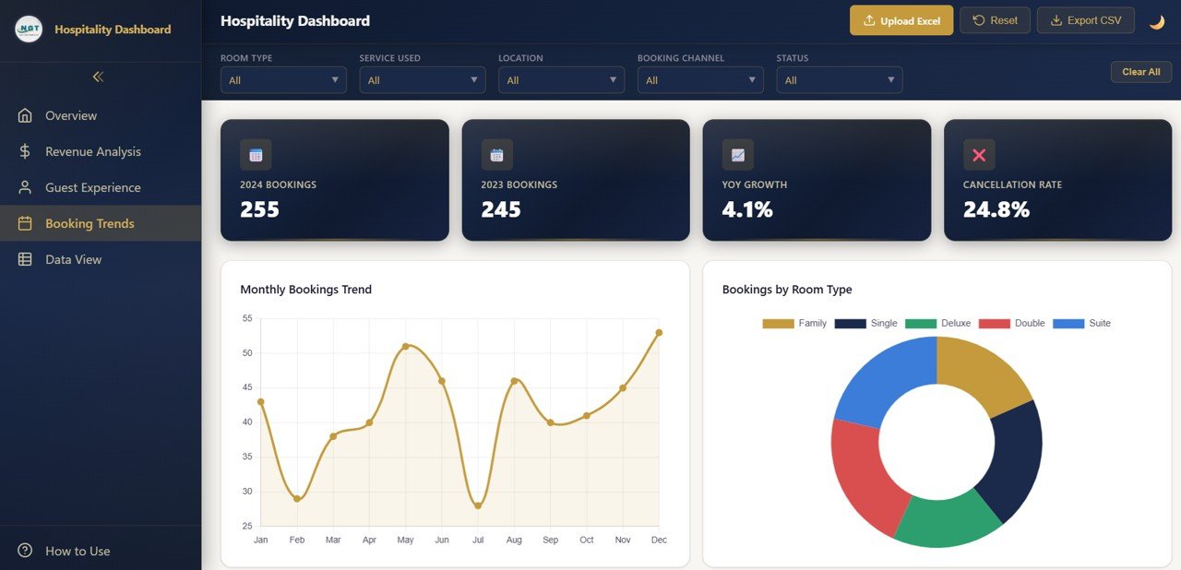Collapse the sidebar using the double chevron
Image resolution: width=1181 pixels, height=570 pixels.
pyautogui.click(x=98, y=77)
